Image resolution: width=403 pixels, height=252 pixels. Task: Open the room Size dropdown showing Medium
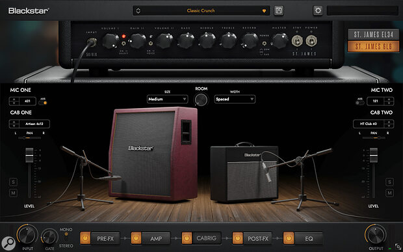167,99
